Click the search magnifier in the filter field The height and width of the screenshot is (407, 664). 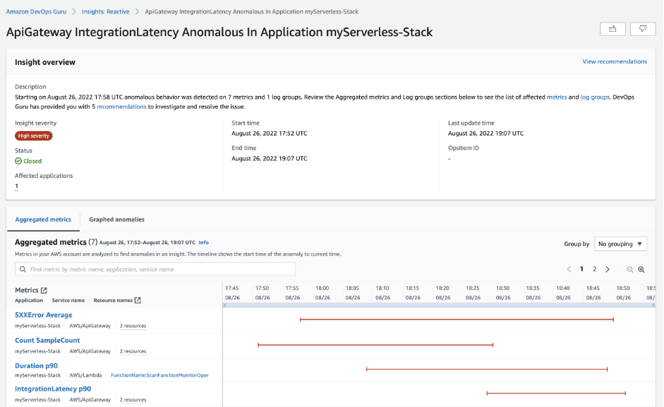[22, 269]
